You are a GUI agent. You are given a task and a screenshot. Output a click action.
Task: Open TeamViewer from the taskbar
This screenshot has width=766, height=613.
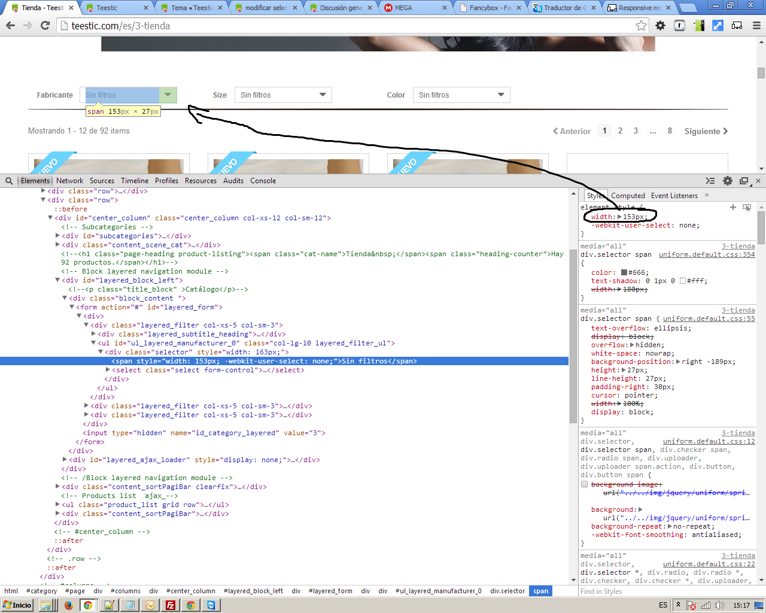pos(211,605)
